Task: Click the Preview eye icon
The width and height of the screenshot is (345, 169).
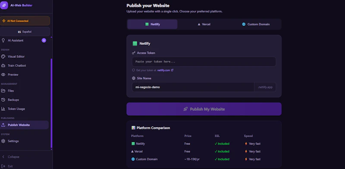Action: point(3,75)
